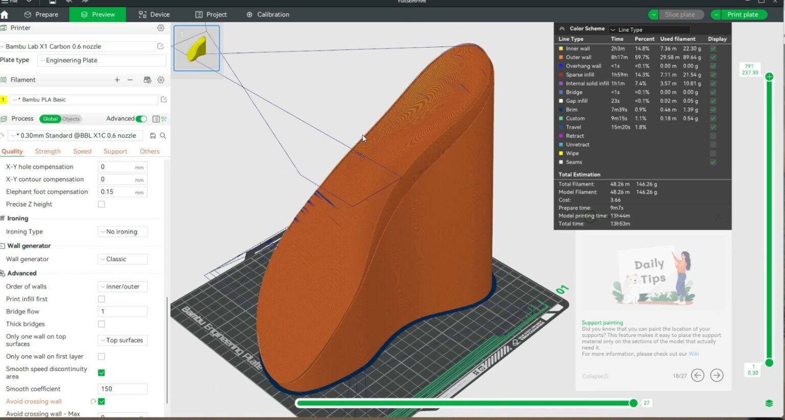Viewport: 785px width, 420px height.
Task: Hide Outer wall lines display checkbox
Action: coord(713,58)
